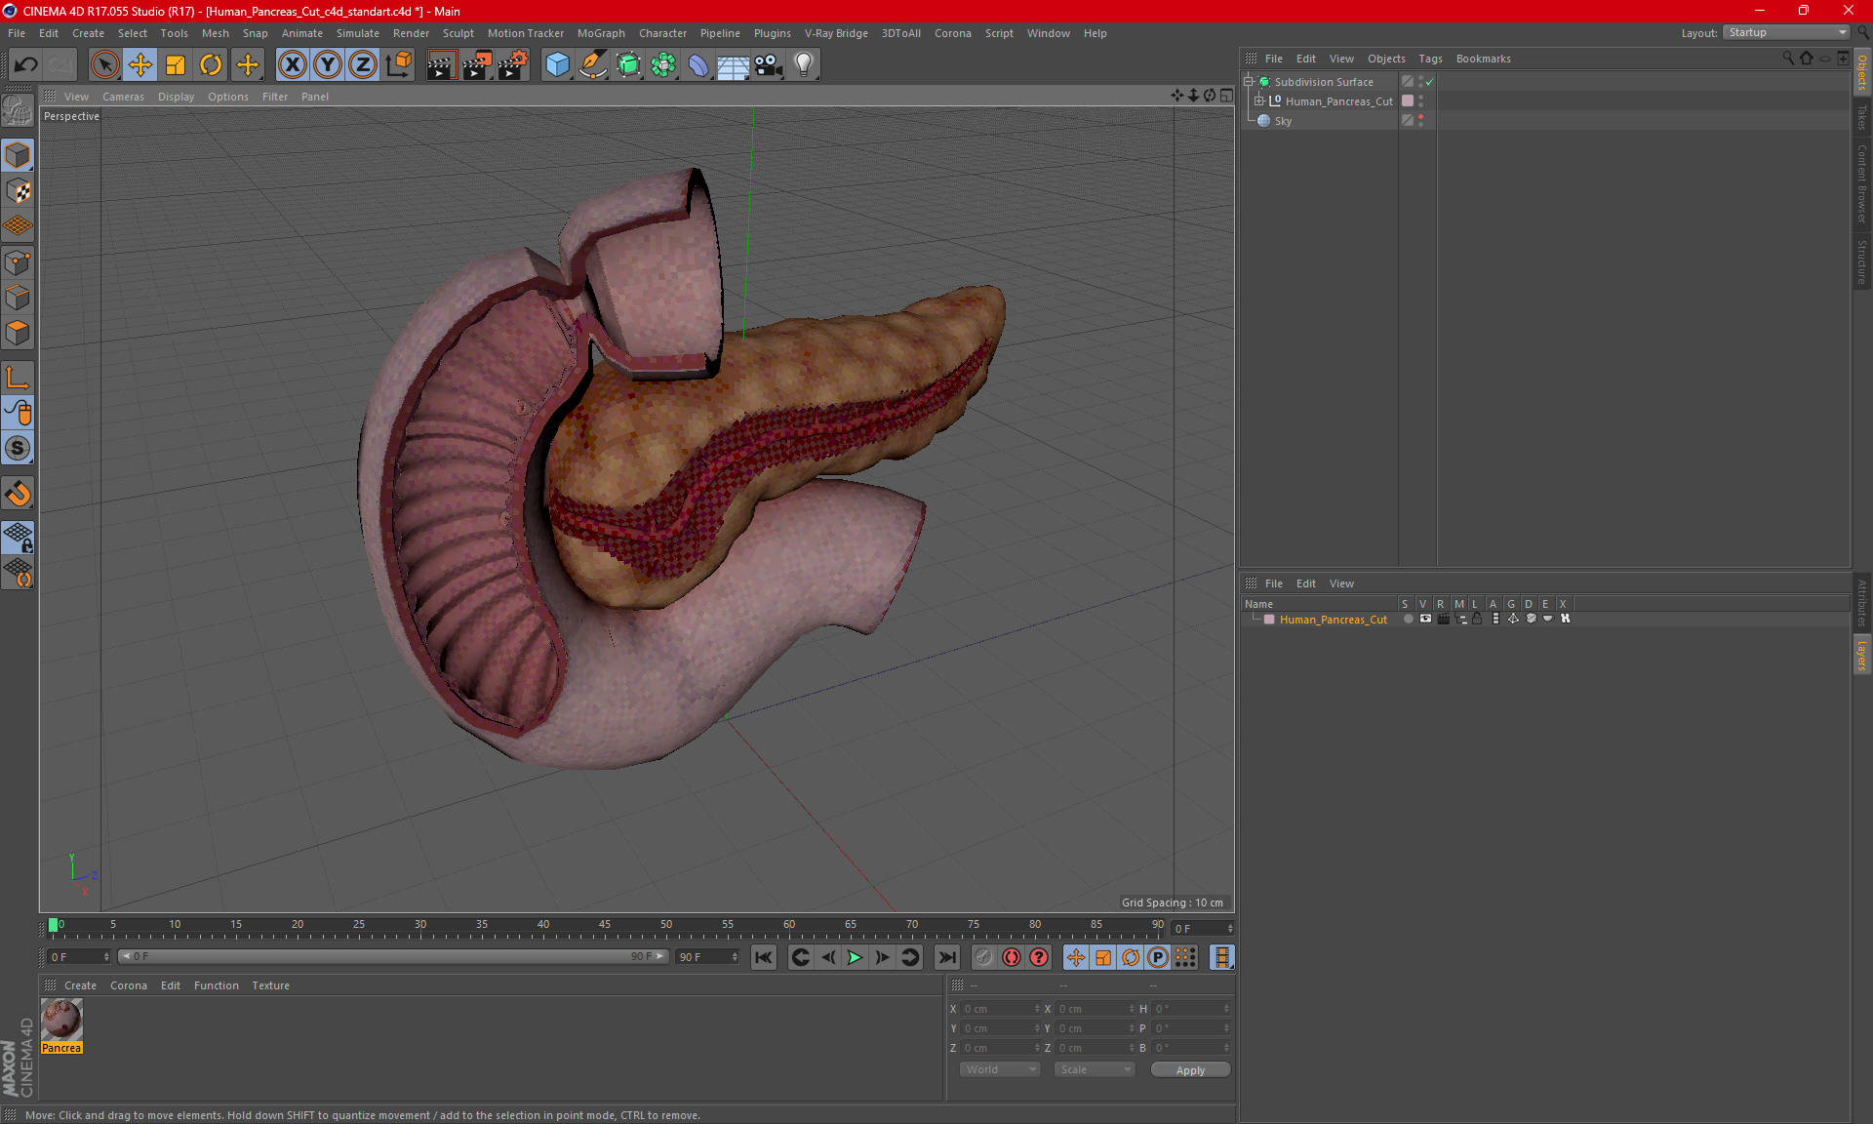This screenshot has height=1124, width=1873.
Task: Activate the Scale tool
Action: 176,64
